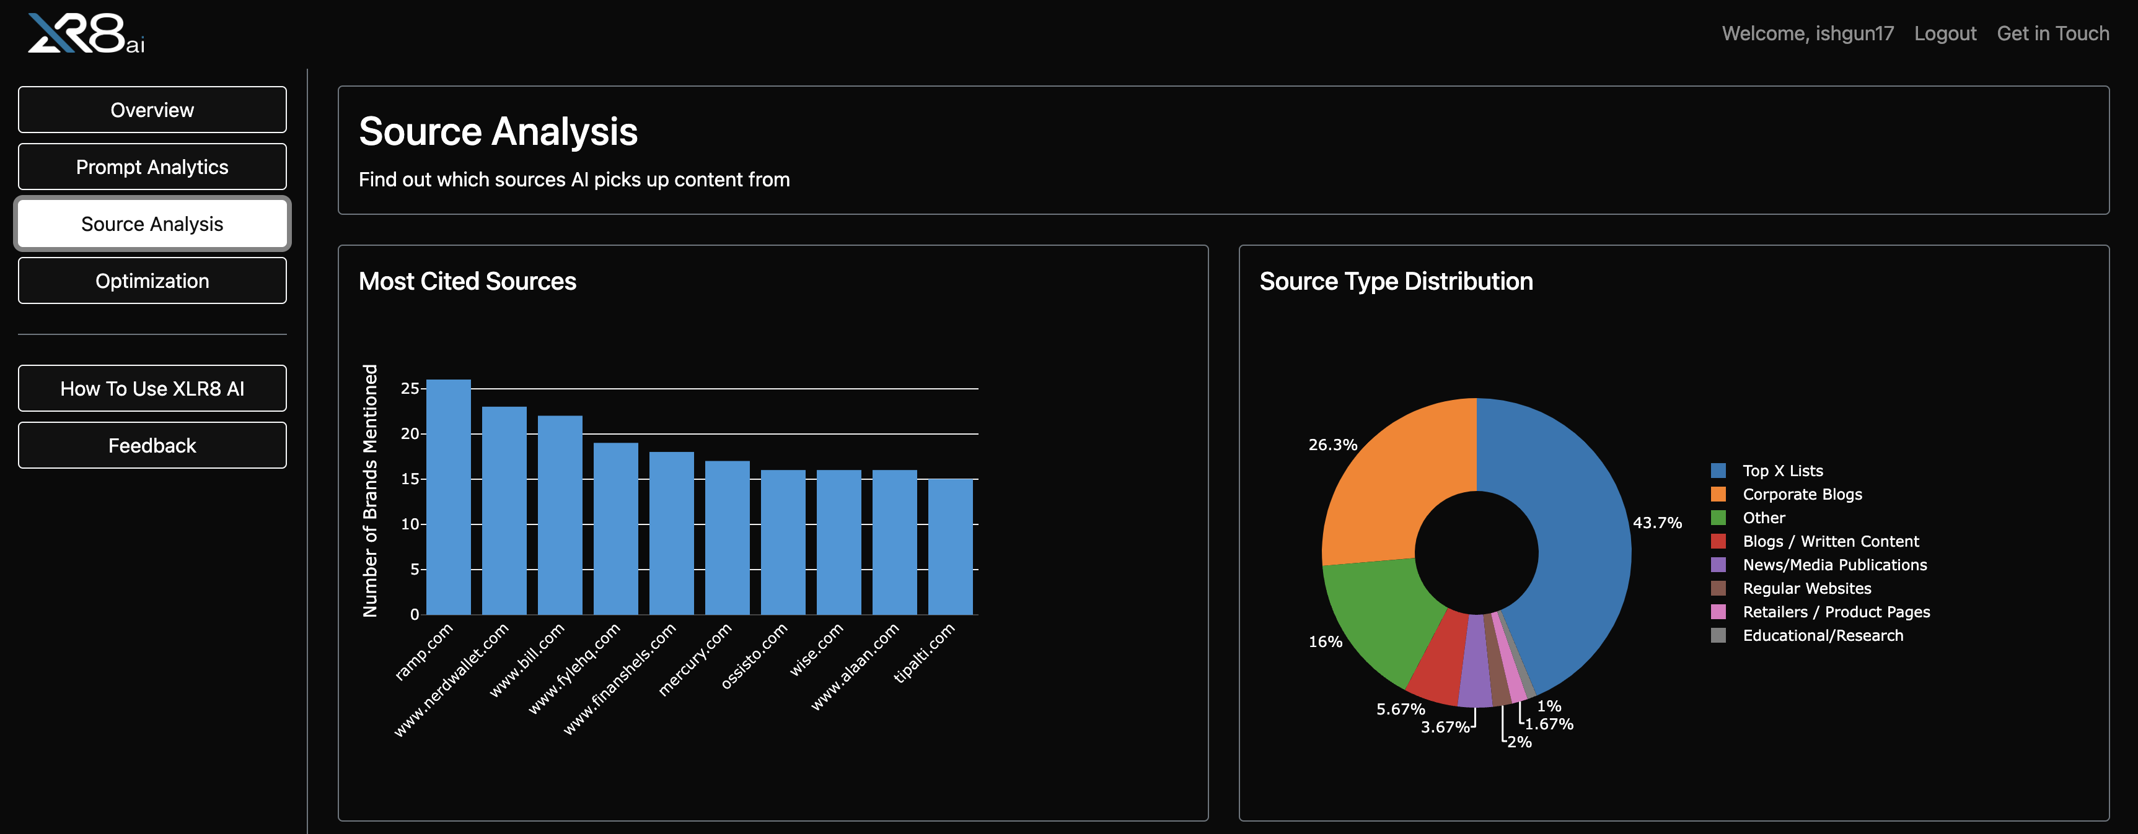
Task: Click Get in Touch link
Action: [x=2052, y=33]
